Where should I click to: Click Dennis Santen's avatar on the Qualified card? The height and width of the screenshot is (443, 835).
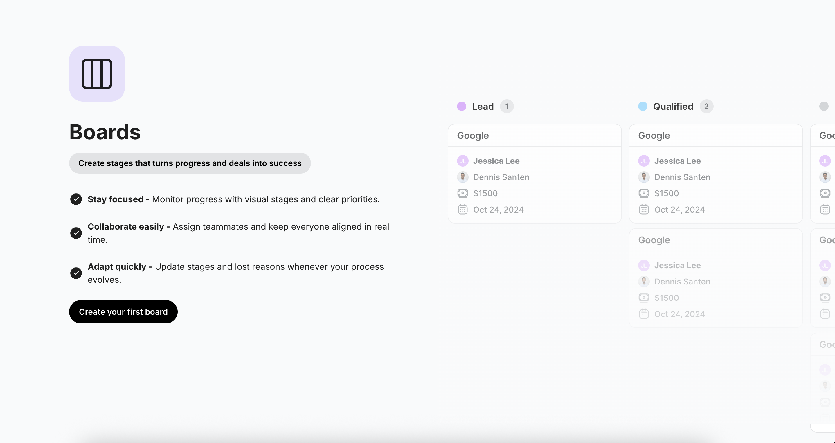pyautogui.click(x=644, y=177)
